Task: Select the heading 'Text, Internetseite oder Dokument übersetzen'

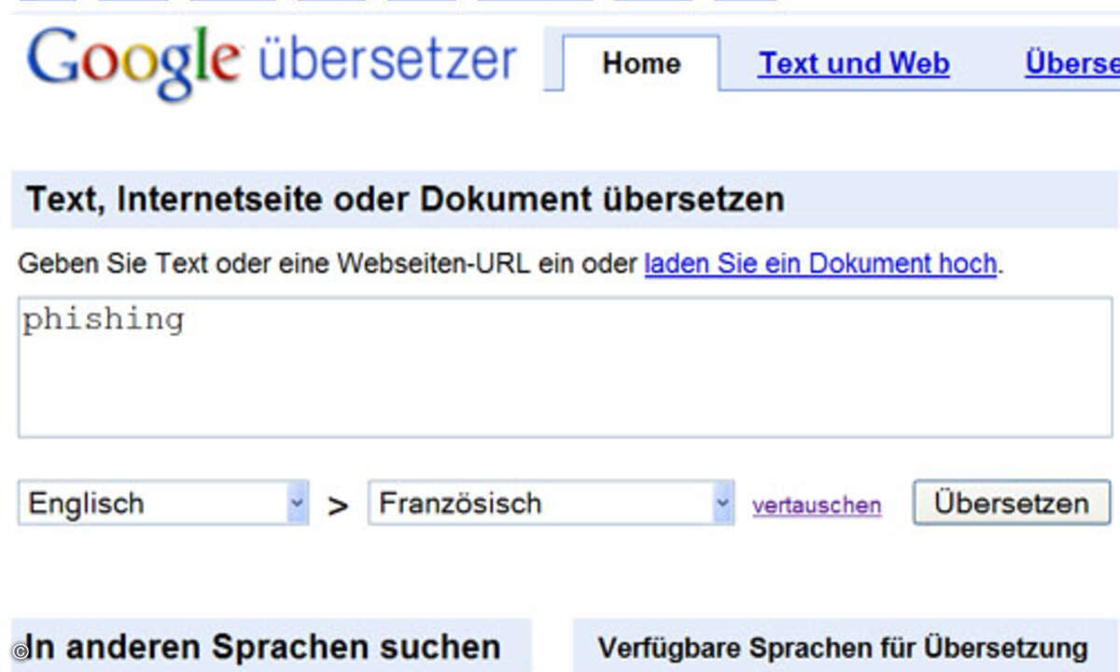Action: [405, 199]
